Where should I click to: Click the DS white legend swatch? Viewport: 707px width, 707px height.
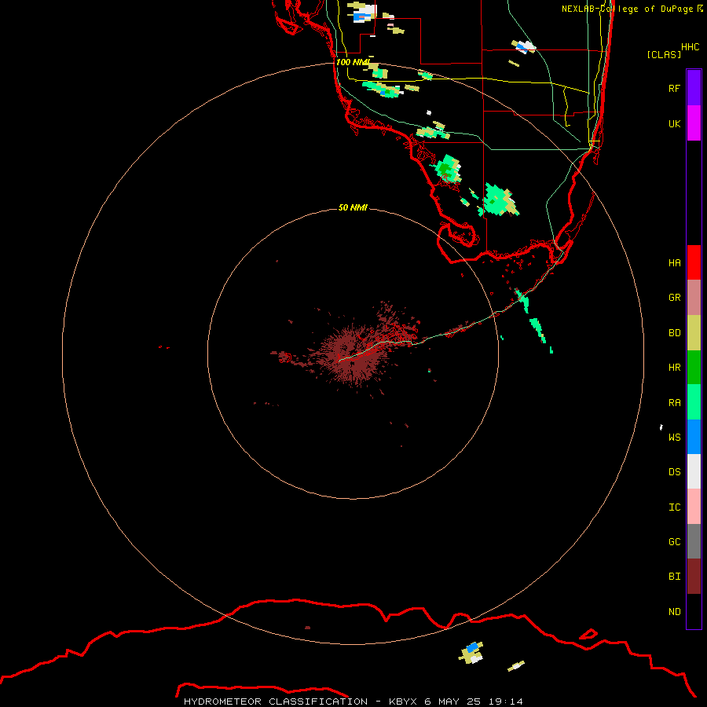(x=694, y=471)
